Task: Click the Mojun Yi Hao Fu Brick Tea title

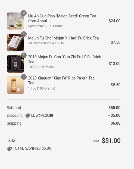Action: [x=63, y=38]
